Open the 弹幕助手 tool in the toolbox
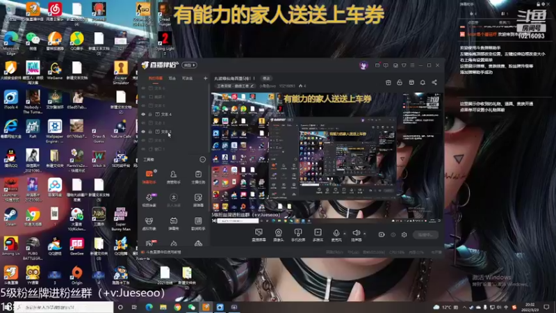Screen dimensions: 556x313 [149, 177]
